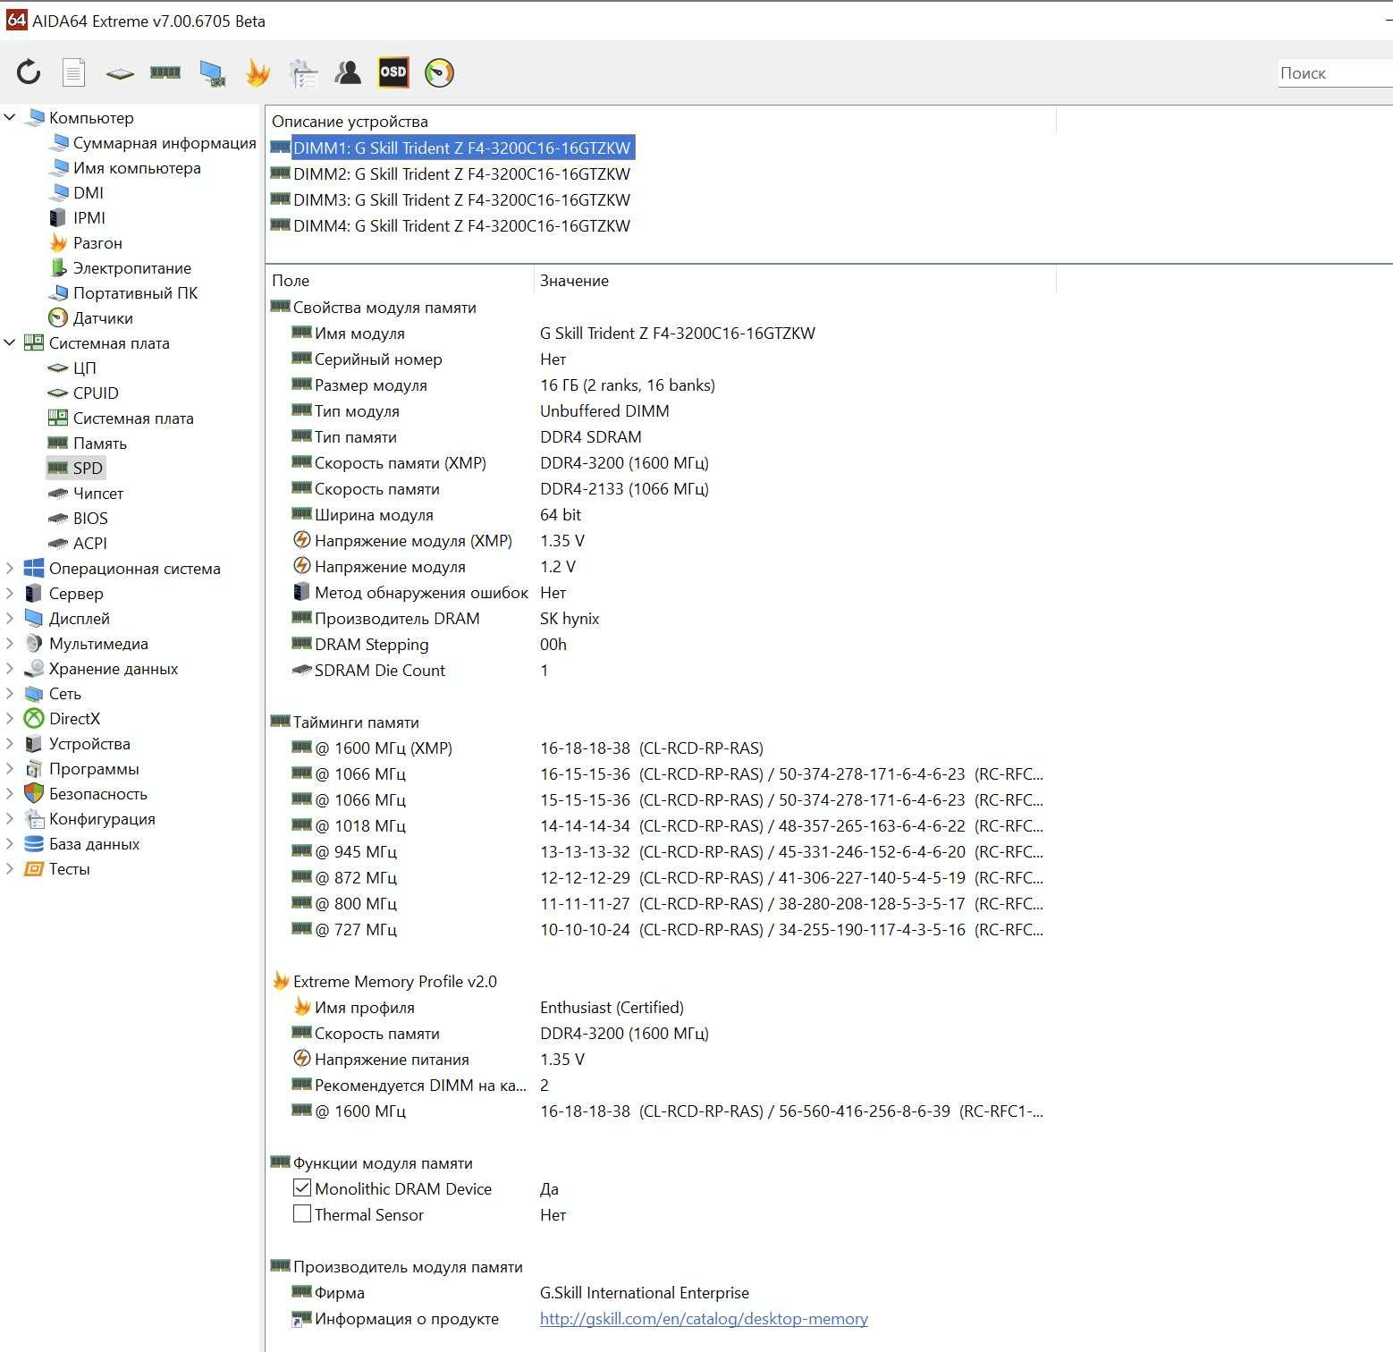Click the AIDA64 application logo icon
Viewport: 1393px width, 1352px height.
pyautogui.click(x=16, y=20)
